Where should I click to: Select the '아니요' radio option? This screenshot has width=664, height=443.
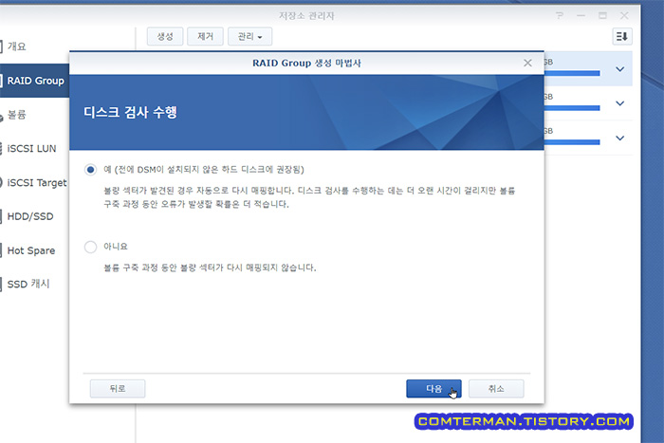[x=90, y=247]
